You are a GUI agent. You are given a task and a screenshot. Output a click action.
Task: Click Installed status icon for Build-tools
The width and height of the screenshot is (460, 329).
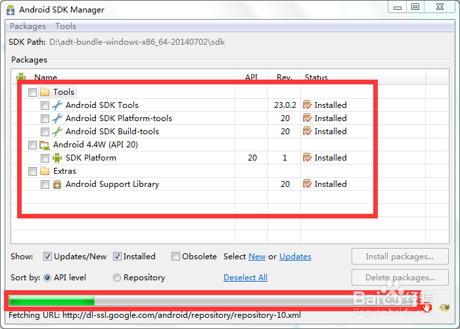tap(307, 132)
